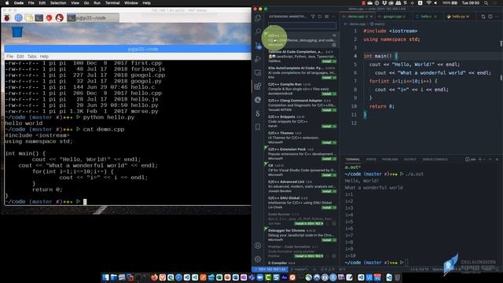This screenshot has height=283, width=503.
Task: Open Firefox in the macOS dock
Action: [154, 277]
